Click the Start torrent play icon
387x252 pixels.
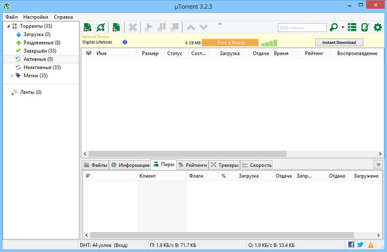click(149, 27)
